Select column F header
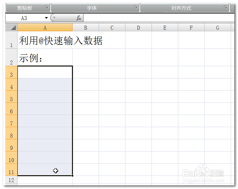 click(x=191, y=28)
